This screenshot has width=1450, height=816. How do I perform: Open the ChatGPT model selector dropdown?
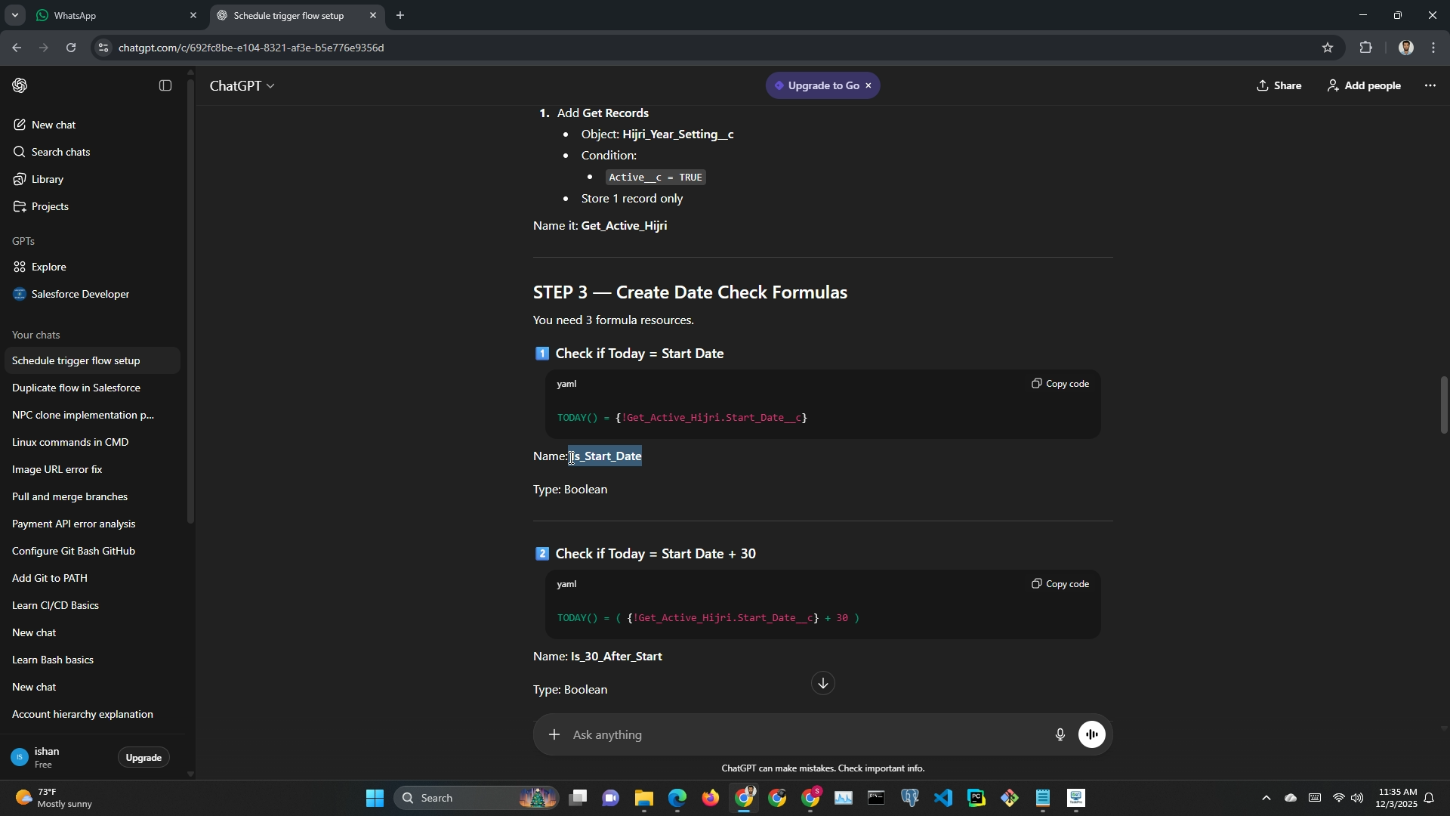click(242, 86)
